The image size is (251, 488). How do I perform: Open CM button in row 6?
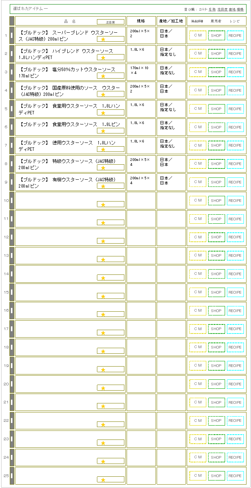(198, 127)
